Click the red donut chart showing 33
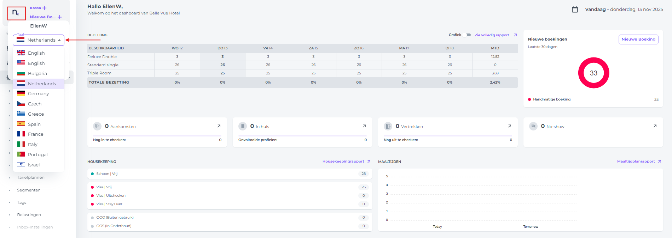 (593, 73)
